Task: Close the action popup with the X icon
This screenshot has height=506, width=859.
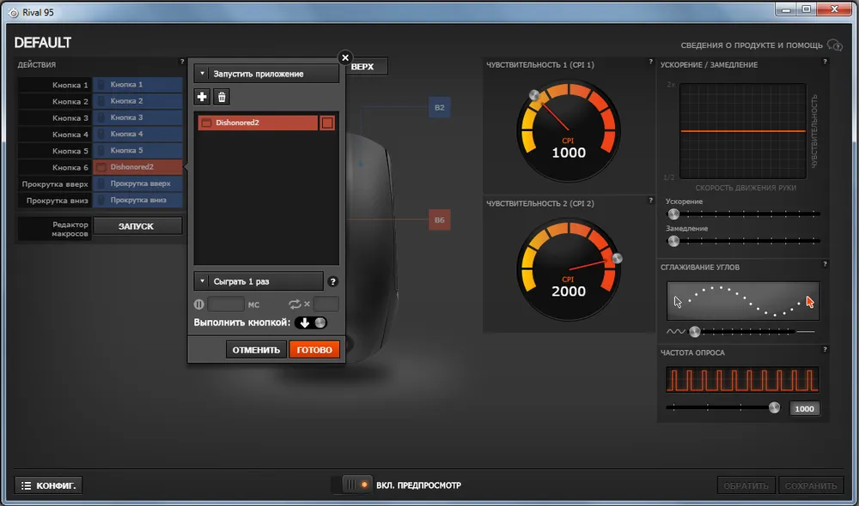Action: 345,58
